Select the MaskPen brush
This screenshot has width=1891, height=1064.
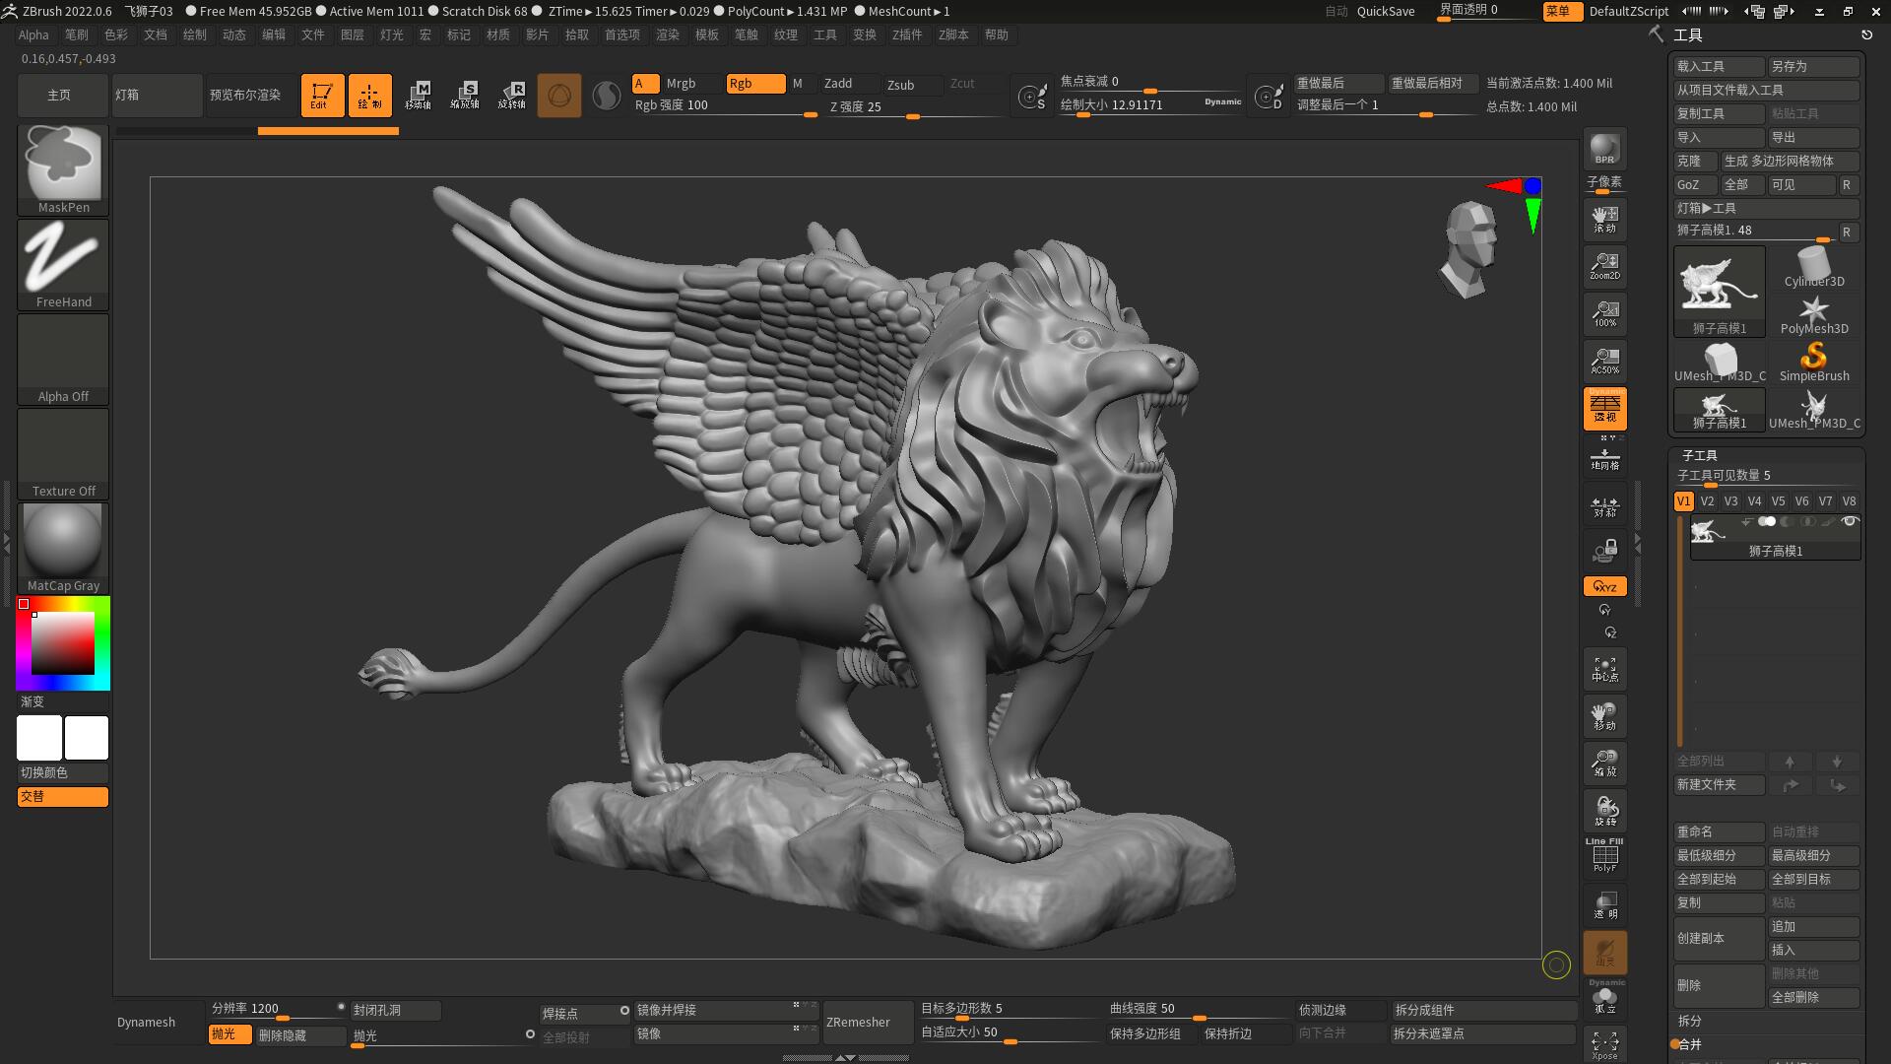pyautogui.click(x=62, y=167)
